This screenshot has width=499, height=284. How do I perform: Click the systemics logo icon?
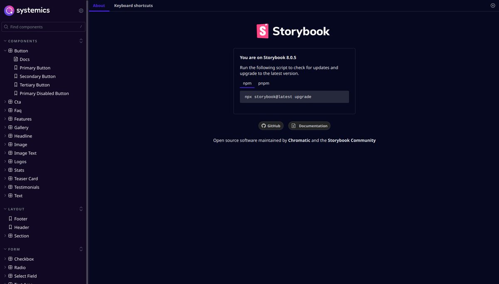9,10
